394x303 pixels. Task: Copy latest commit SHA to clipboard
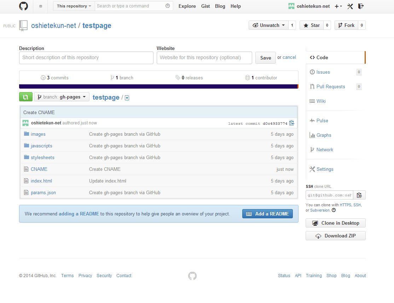pyautogui.click(x=292, y=123)
